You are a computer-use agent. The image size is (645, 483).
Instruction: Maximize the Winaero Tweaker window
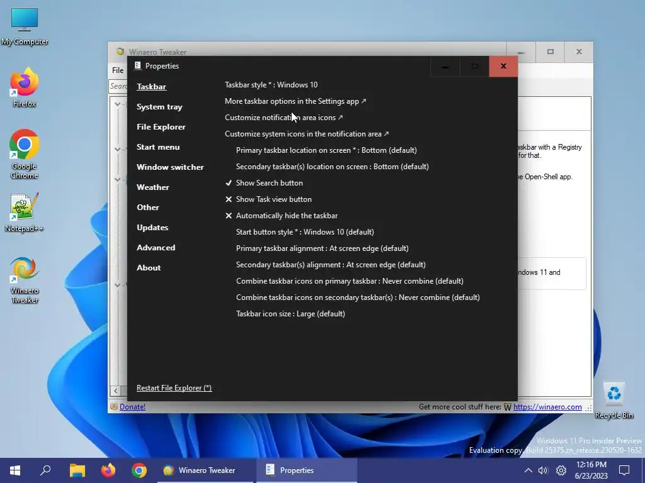(550, 52)
